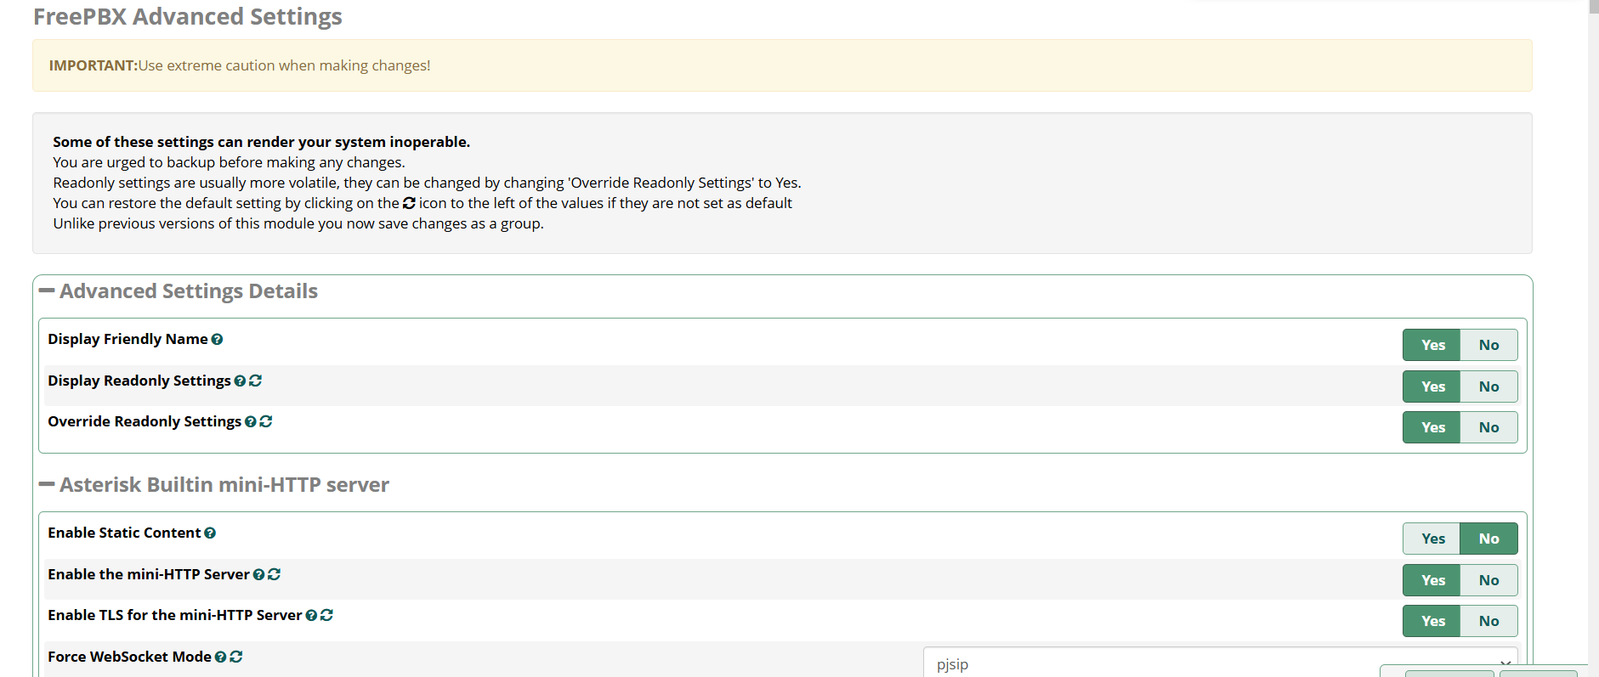Image resolution: width=1599 pixels, height=677 pixels.
Task: Open the Force WebSocket Mode pjsip dropdown
Action: [x=1221, y=663]
